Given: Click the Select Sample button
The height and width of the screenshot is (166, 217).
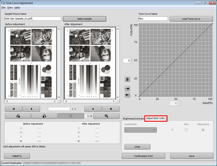Looking at the screenshot, I should (x=84, y=19).
